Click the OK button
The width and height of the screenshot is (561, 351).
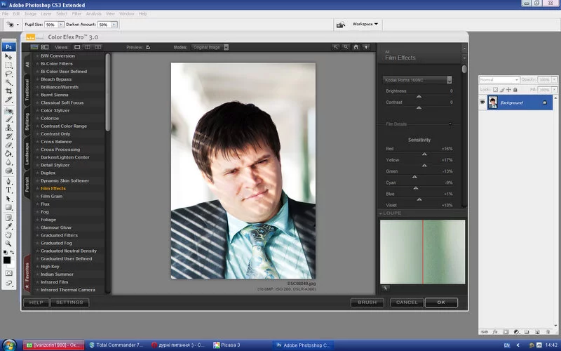tap(440, 303)
